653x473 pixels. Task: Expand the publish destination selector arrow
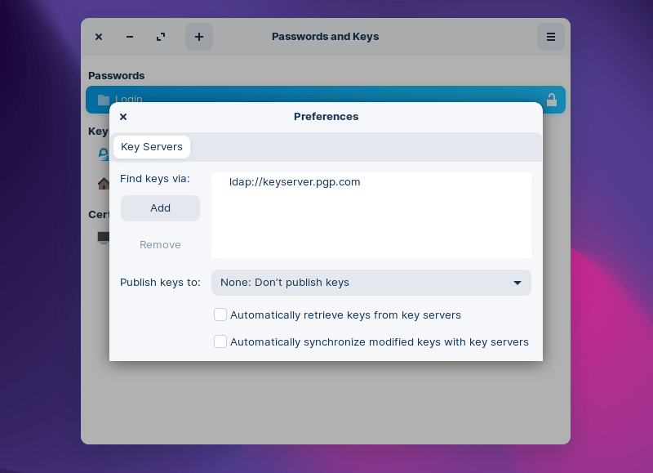click(517, 282)
